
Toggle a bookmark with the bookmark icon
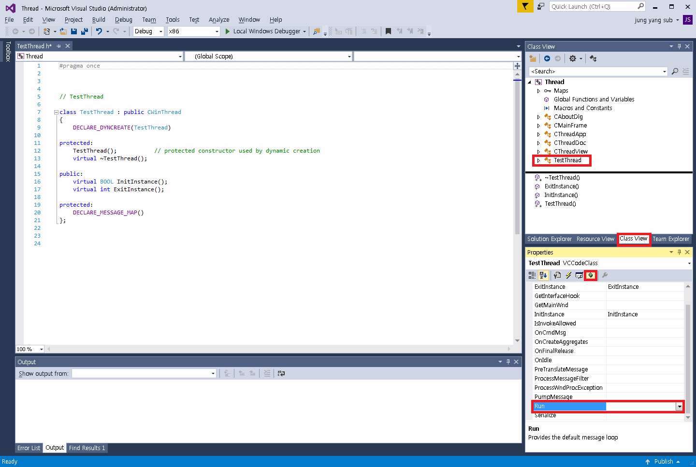coord(388,31)
